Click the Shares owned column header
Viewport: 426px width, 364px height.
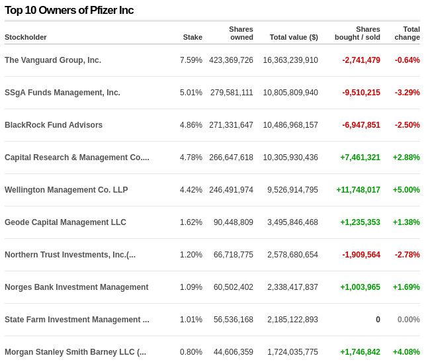241,33
